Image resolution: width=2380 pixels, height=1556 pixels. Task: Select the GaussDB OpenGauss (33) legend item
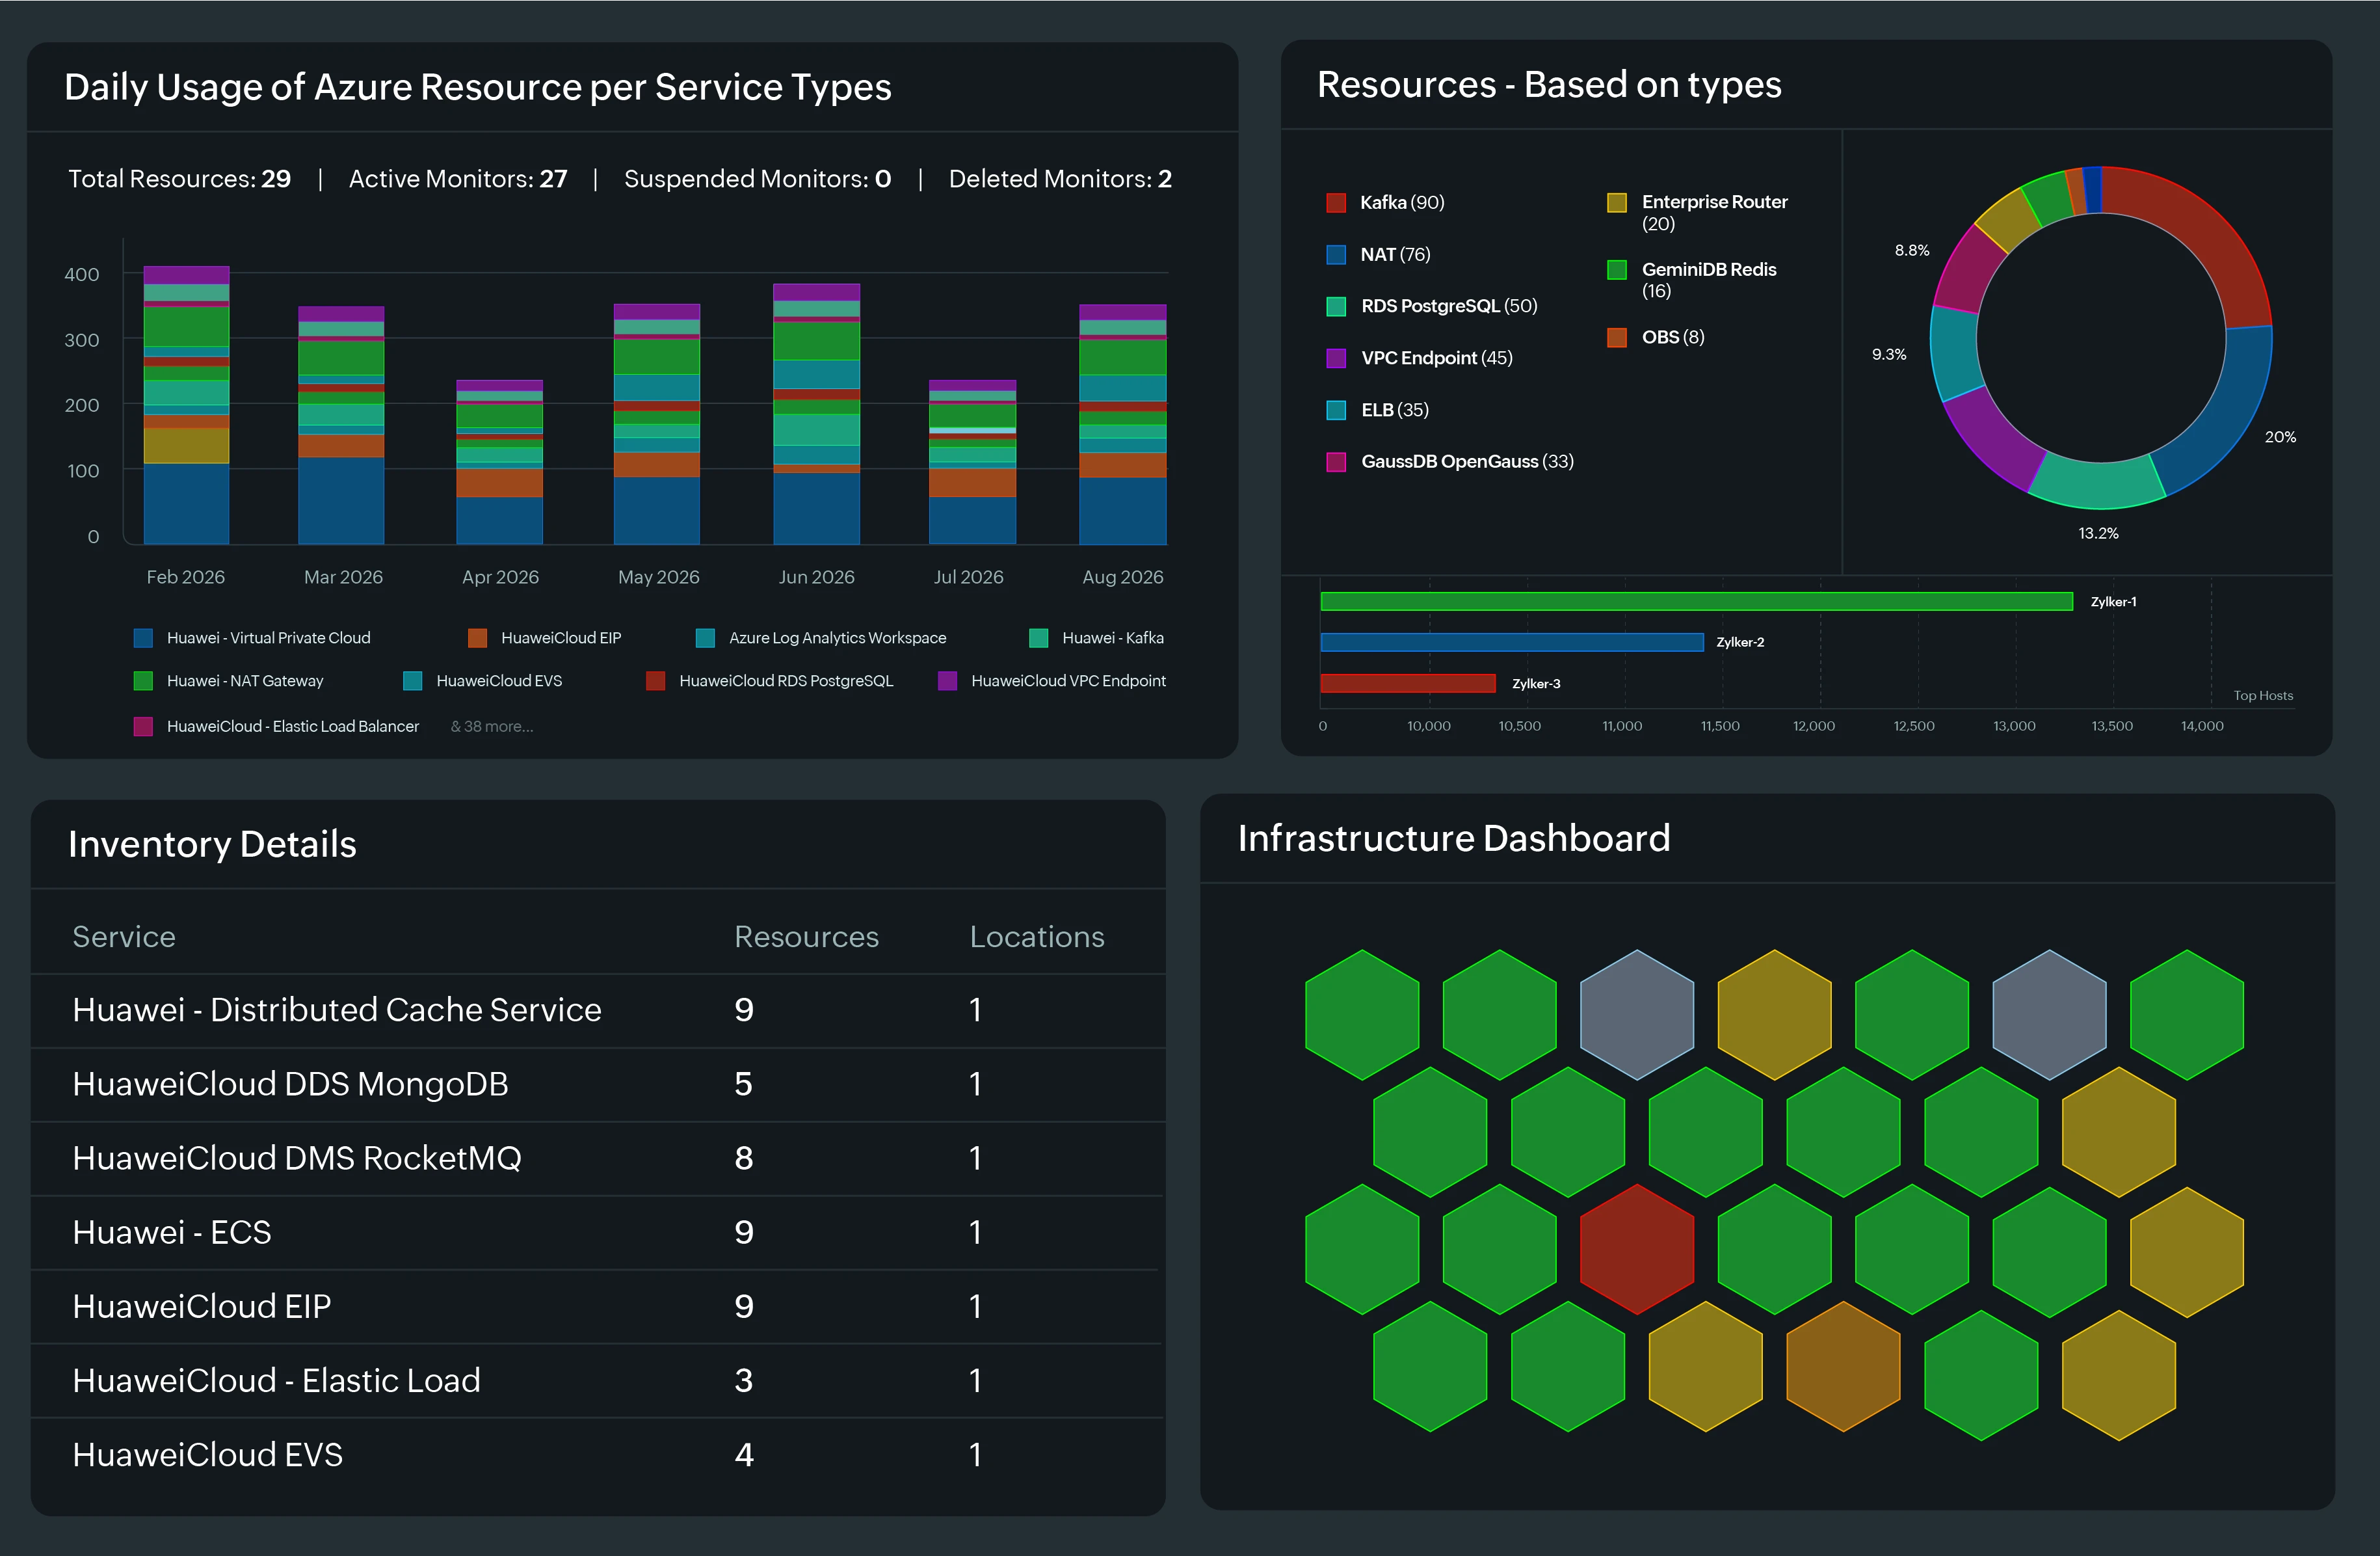[1450, 461]
